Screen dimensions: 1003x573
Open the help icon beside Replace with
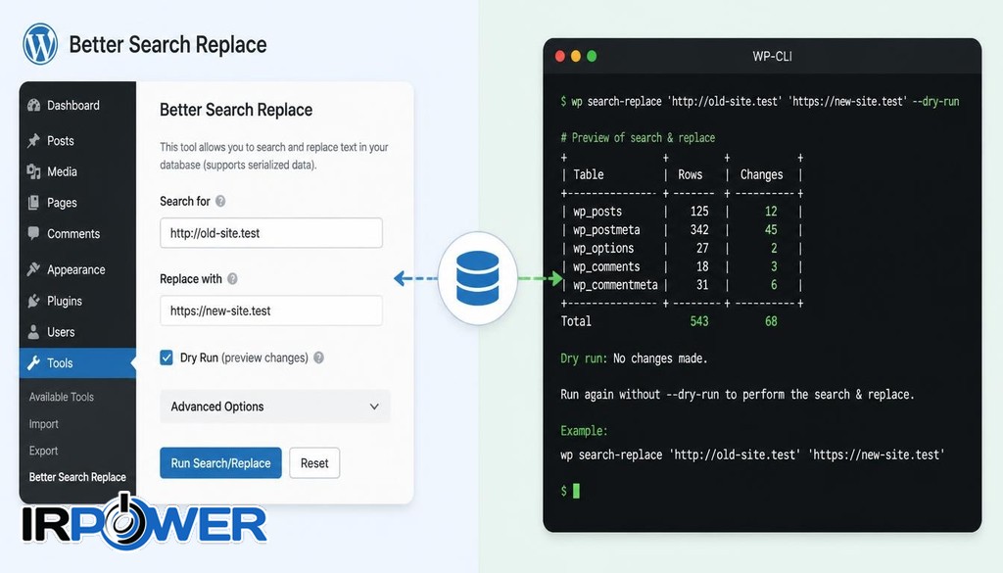pos(233,279)
